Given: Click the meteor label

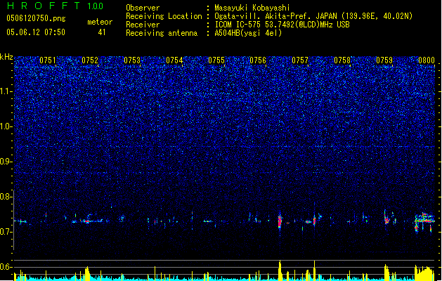Looking at the screenshot, I should [x=100, y=22].
